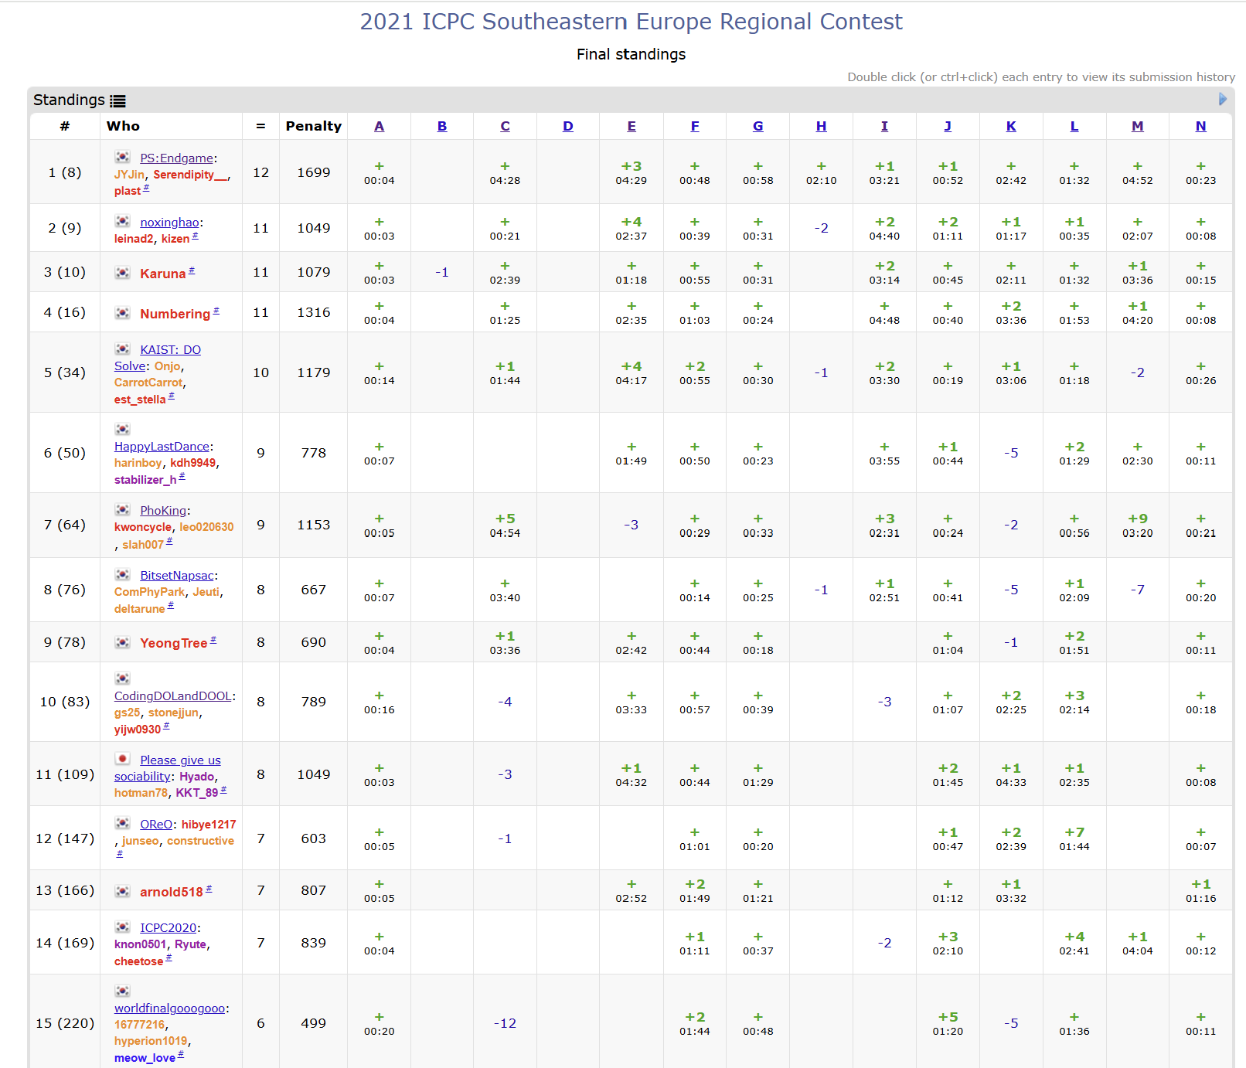Open problem D column header
This screenshot has height=1068, width=1246.
point(568,126)
